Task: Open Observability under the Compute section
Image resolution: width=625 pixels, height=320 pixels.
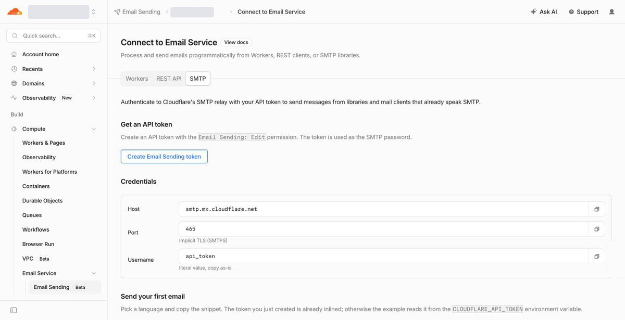Action: 39,157
